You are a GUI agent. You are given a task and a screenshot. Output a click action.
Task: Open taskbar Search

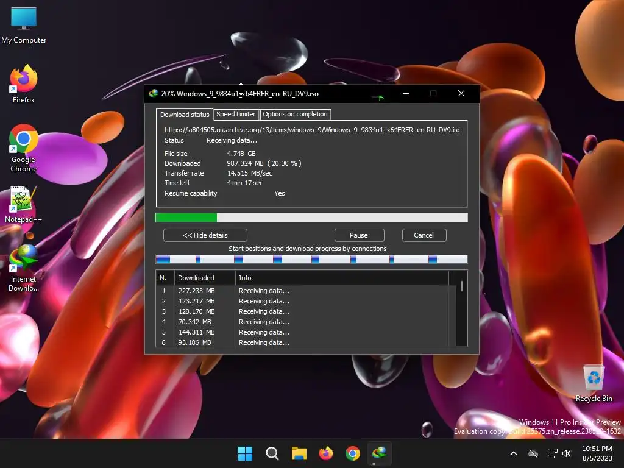272,453
